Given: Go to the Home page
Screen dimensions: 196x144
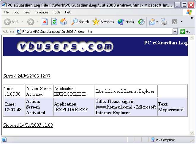Looking at the screenshot, I should coord(64,22).
